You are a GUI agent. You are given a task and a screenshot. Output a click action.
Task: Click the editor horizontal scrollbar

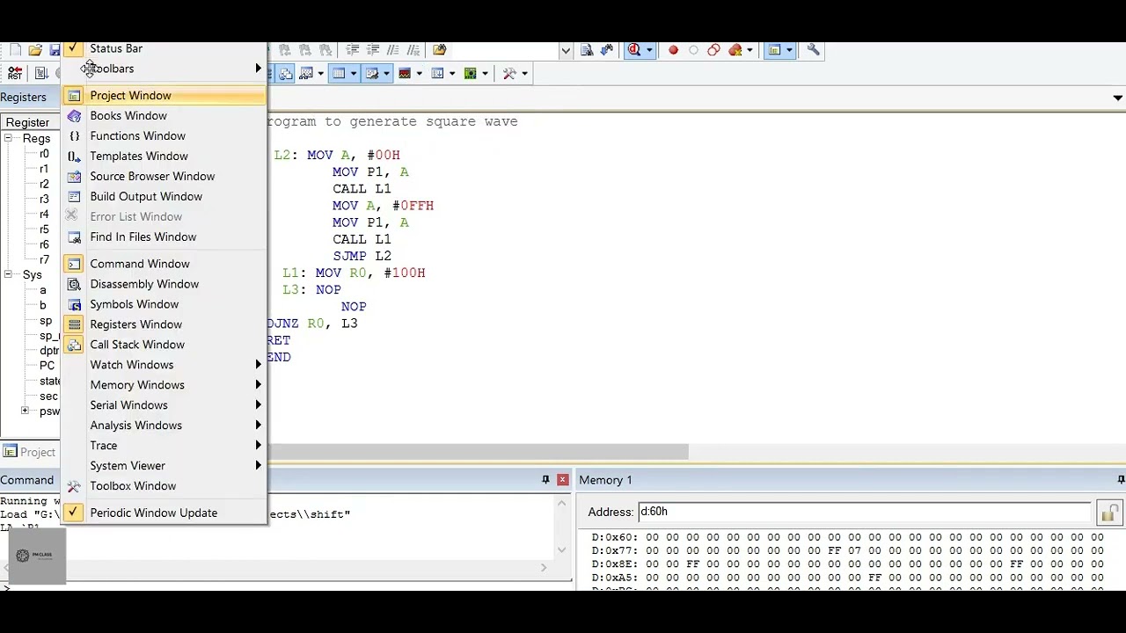[479, 452]
